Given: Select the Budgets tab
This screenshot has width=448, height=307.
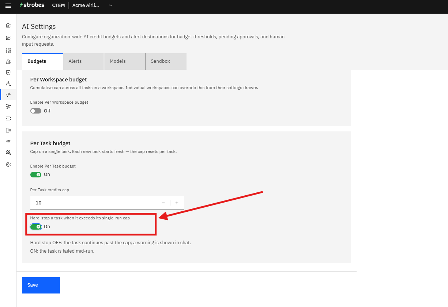Looking at the screenshot, I should pyautogui.click(x=42, y=61).
